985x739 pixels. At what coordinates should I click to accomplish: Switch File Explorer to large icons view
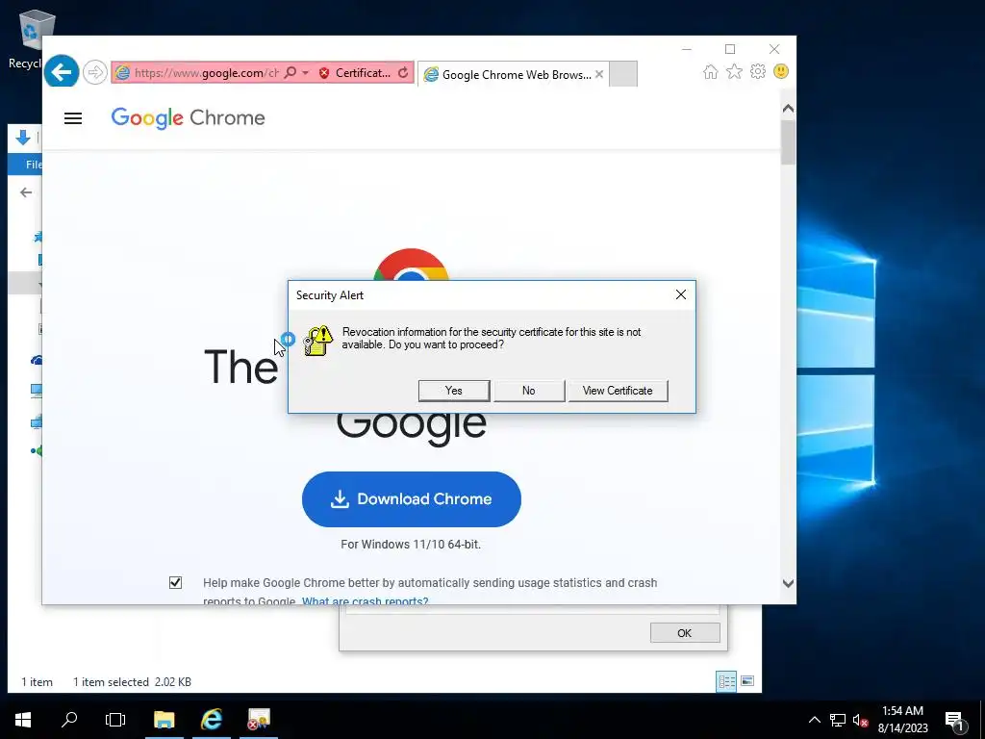[x=746, y=681]
